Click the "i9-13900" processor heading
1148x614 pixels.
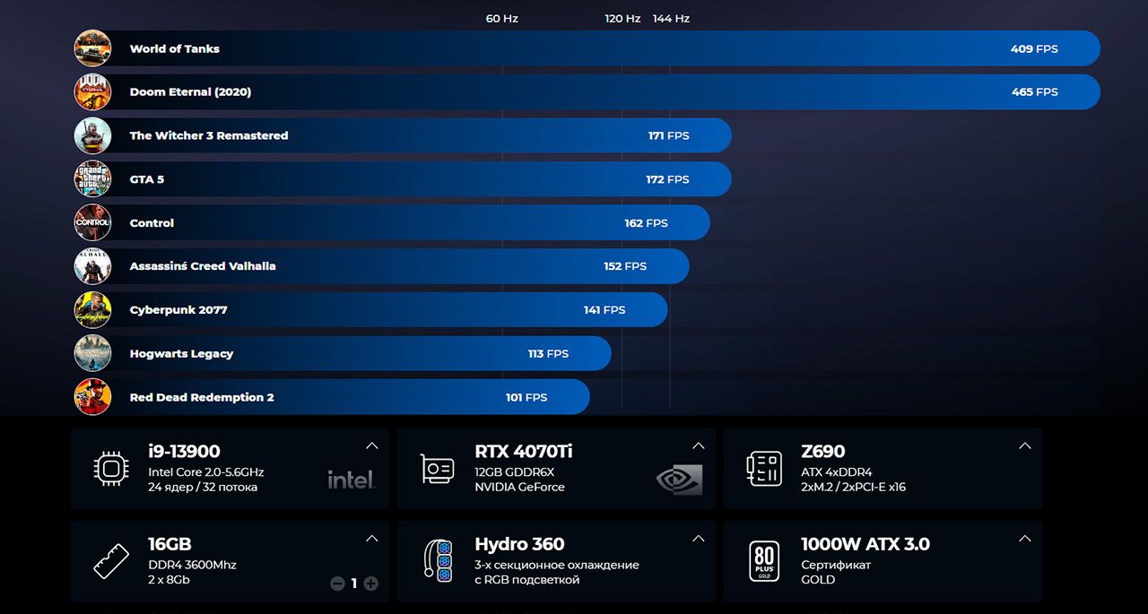[x=184, y=451]
